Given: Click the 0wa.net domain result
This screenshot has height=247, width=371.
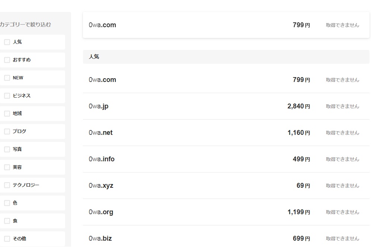Looking at the screenshot, I should pos(100,133).
